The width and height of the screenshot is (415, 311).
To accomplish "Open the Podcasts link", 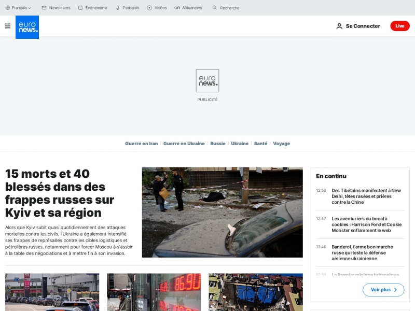I will pyautogui.click(x=131, y=8).
